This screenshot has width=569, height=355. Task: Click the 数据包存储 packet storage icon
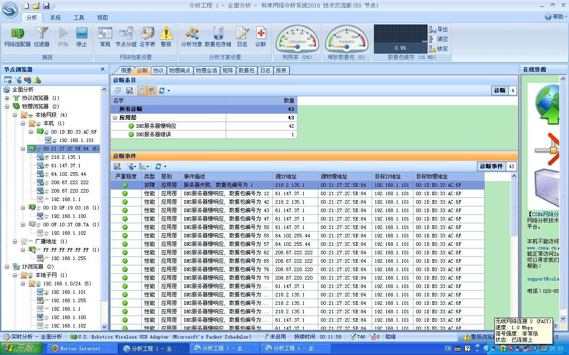coord(218,36)
